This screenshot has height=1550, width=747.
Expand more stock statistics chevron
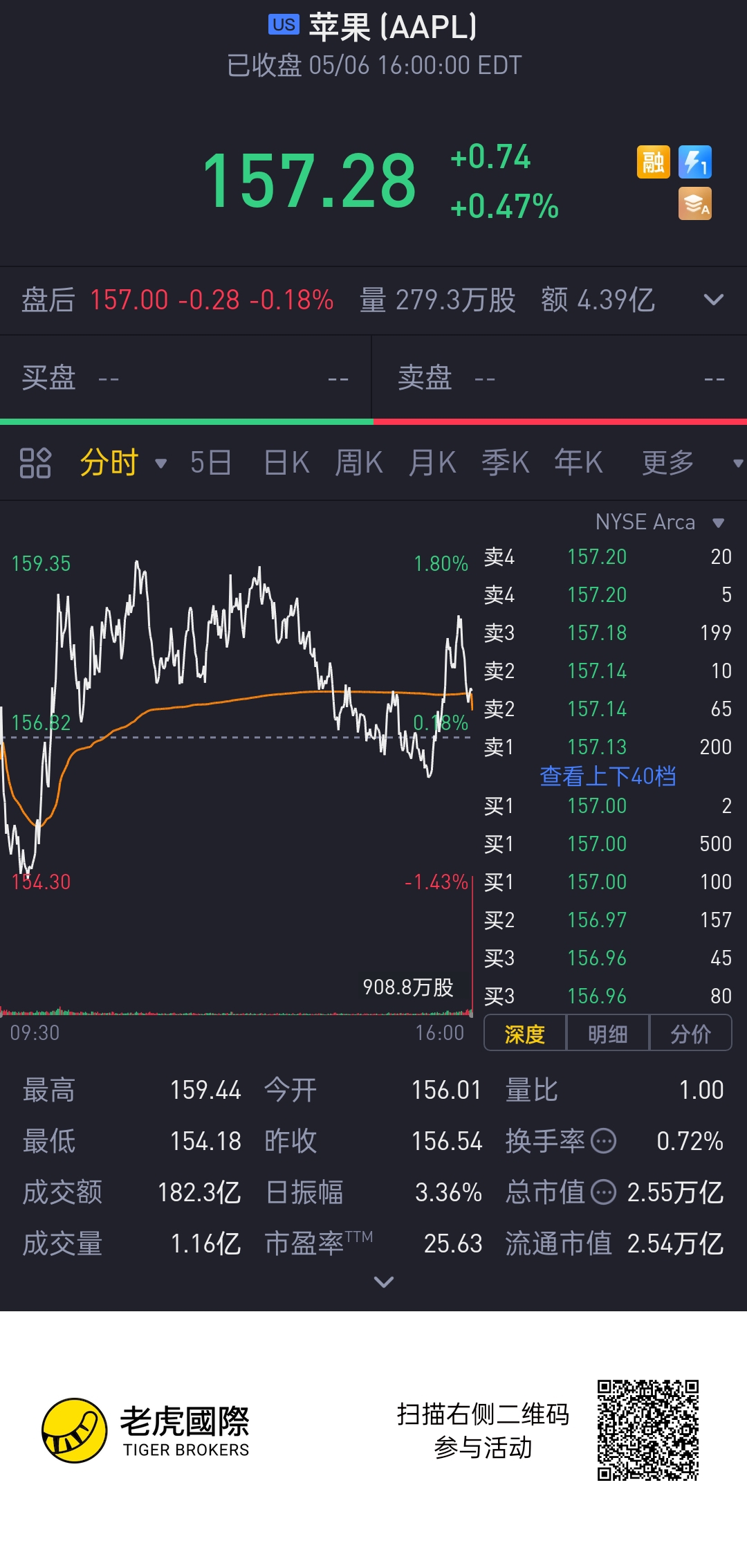point(384,1282)
